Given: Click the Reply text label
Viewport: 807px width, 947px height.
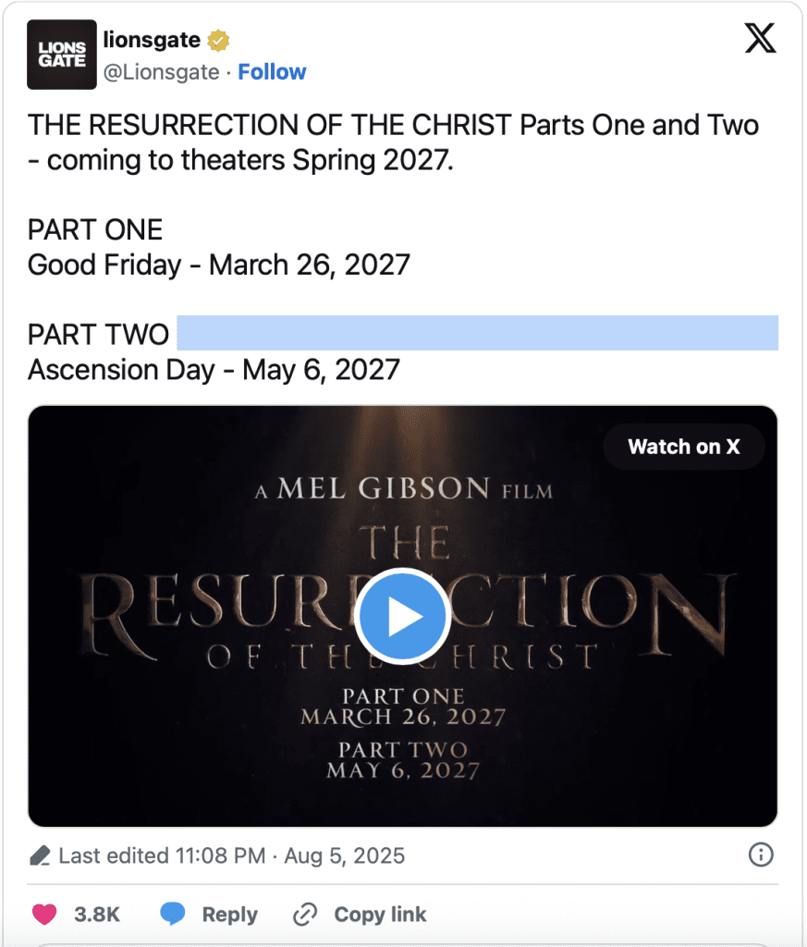Looking at the screenshot, I should (229, 915).
